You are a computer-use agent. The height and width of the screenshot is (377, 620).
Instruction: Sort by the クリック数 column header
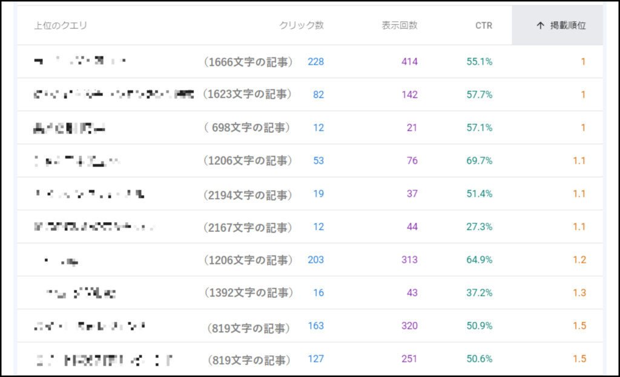301,25
